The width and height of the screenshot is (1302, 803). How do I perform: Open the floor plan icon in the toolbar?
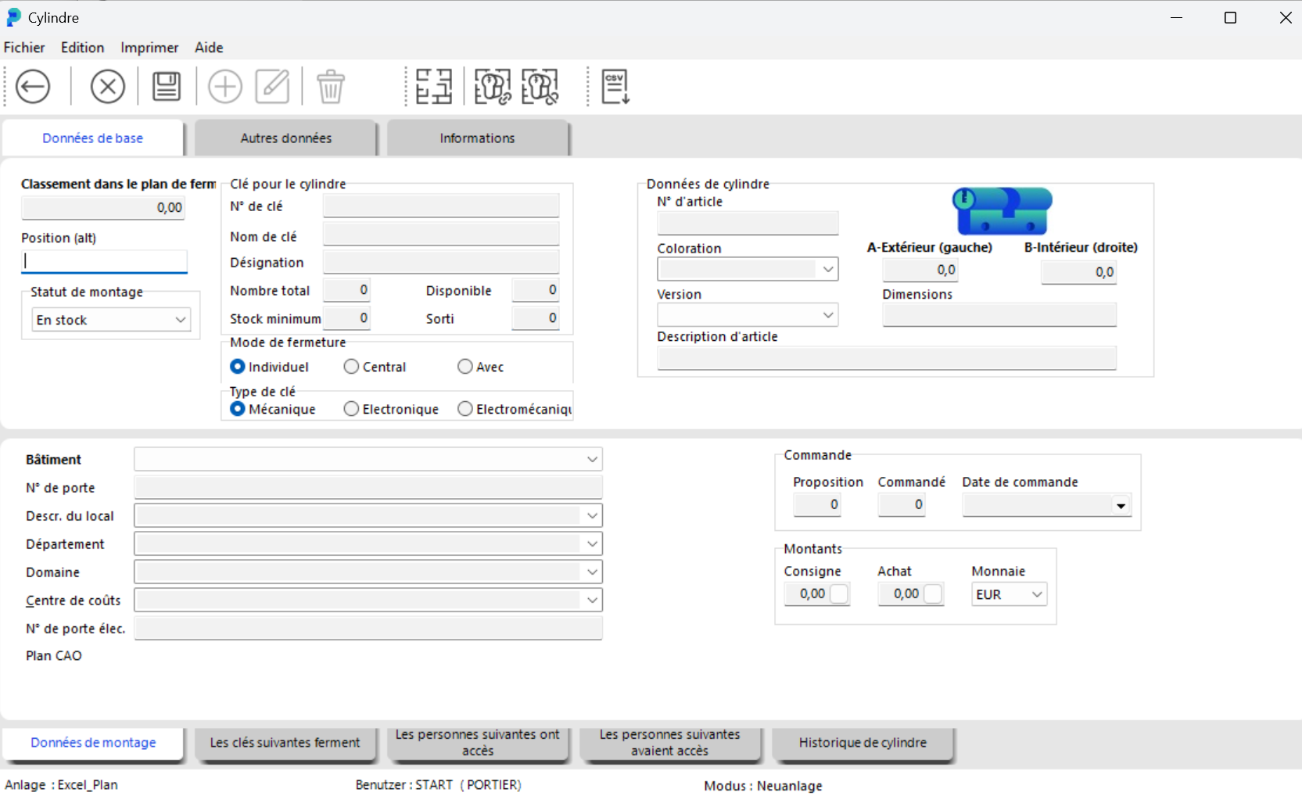pos(434,86)
